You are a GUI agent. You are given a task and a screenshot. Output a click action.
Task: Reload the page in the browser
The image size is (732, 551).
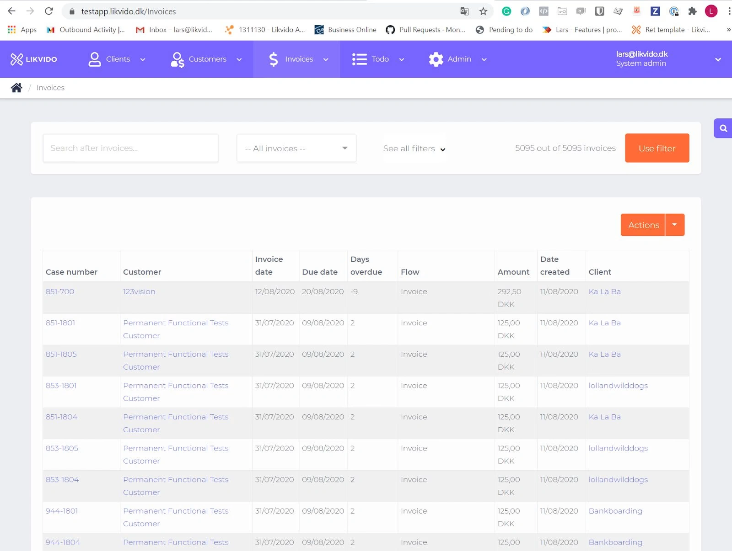click(49, 11)
